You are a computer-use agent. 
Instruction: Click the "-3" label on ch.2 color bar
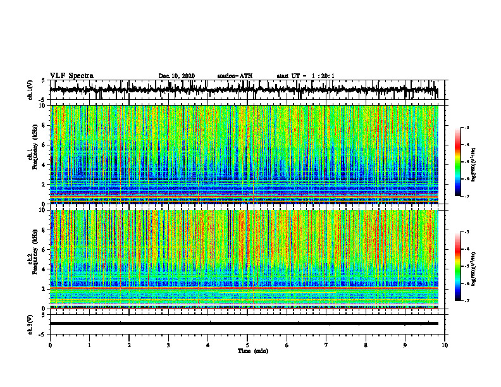click(467, 232)
